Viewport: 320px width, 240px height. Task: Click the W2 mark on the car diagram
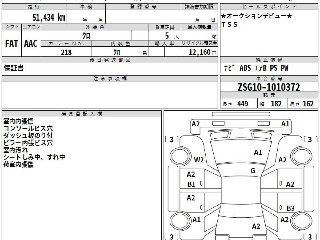199,160
